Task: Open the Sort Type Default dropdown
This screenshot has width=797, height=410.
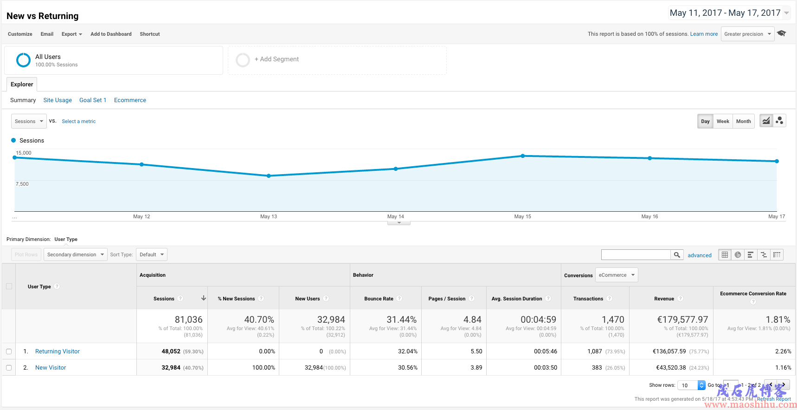Action: click(152, 254)
